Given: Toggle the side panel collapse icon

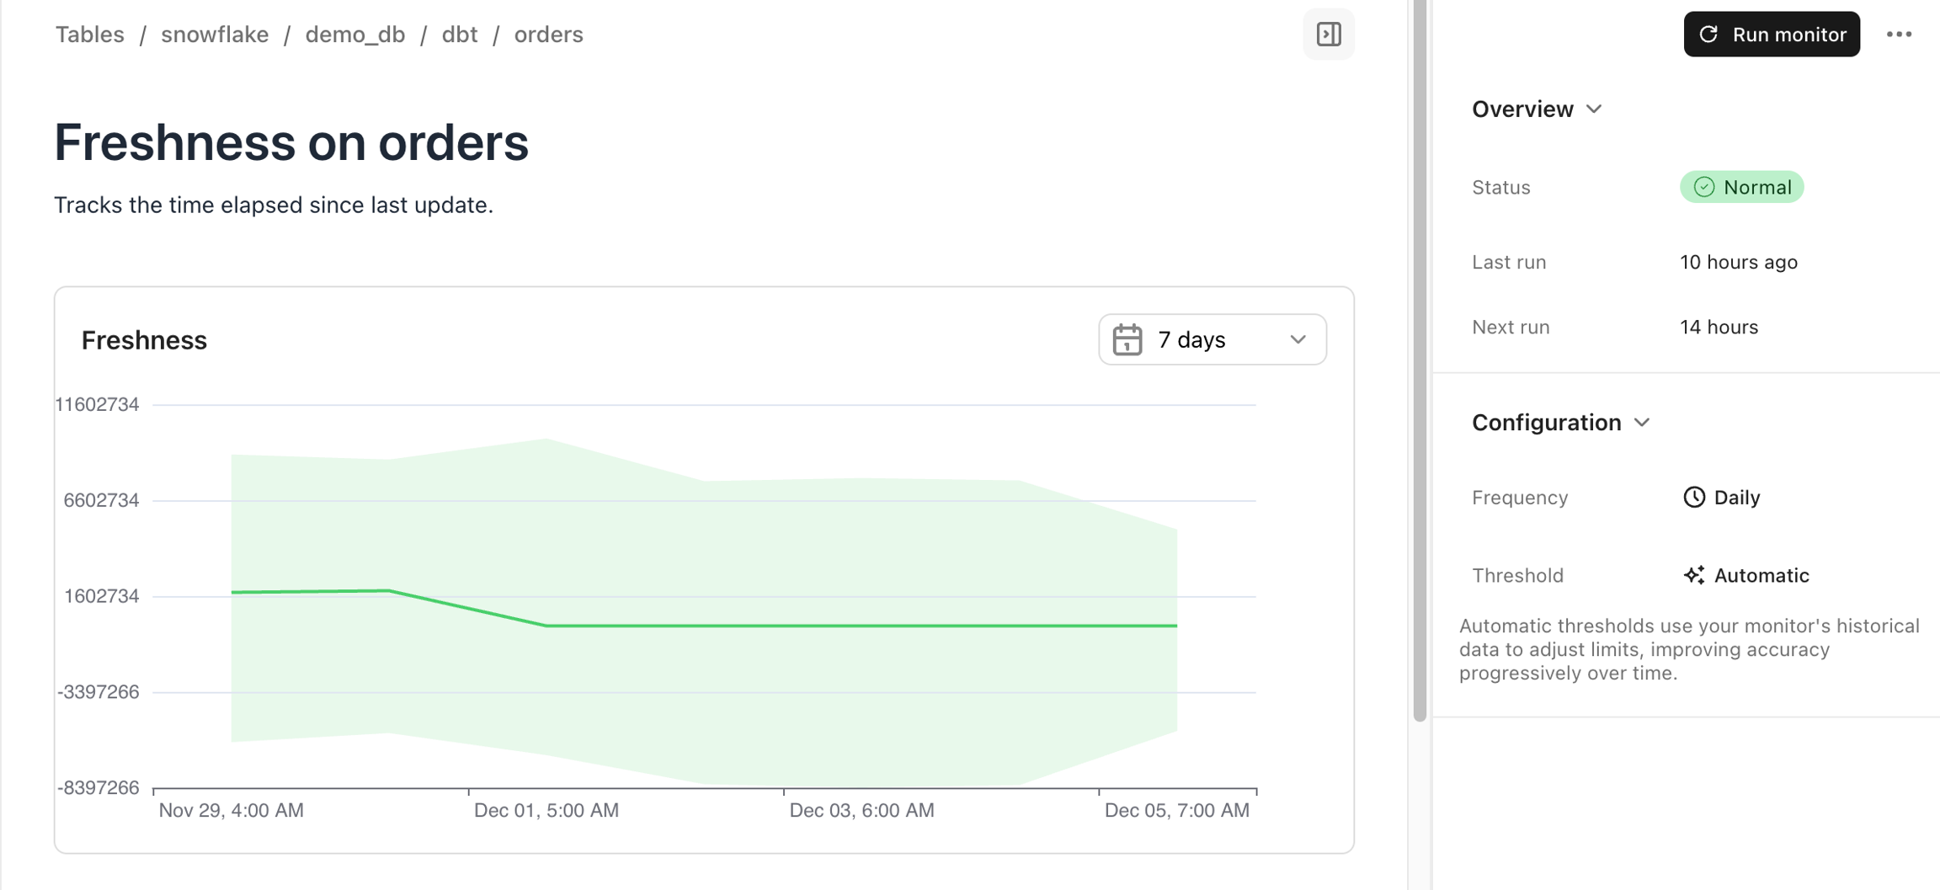Looking at the screenshot, I should pyautogui.click(x=1328, y=35).
